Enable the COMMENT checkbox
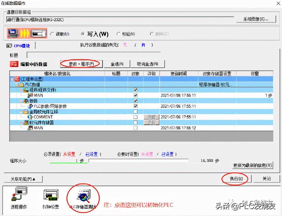The height and width of the screenshot is (216, 282). pos(135,117)
